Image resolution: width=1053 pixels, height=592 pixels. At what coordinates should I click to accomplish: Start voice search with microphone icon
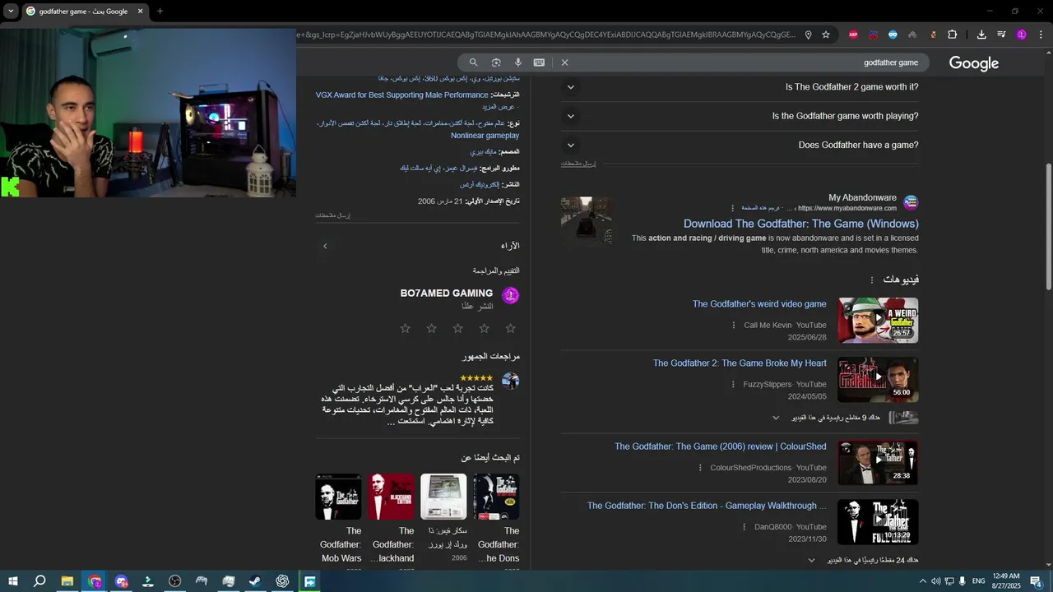[x=518, y=62]
